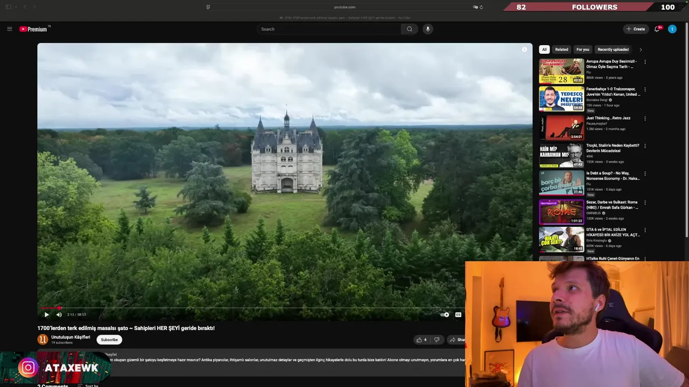Open 'Avrupa Avrupa Duy Sesimizi' title link
This screenshot has height=387, width=689.
(x=612, y=64)
